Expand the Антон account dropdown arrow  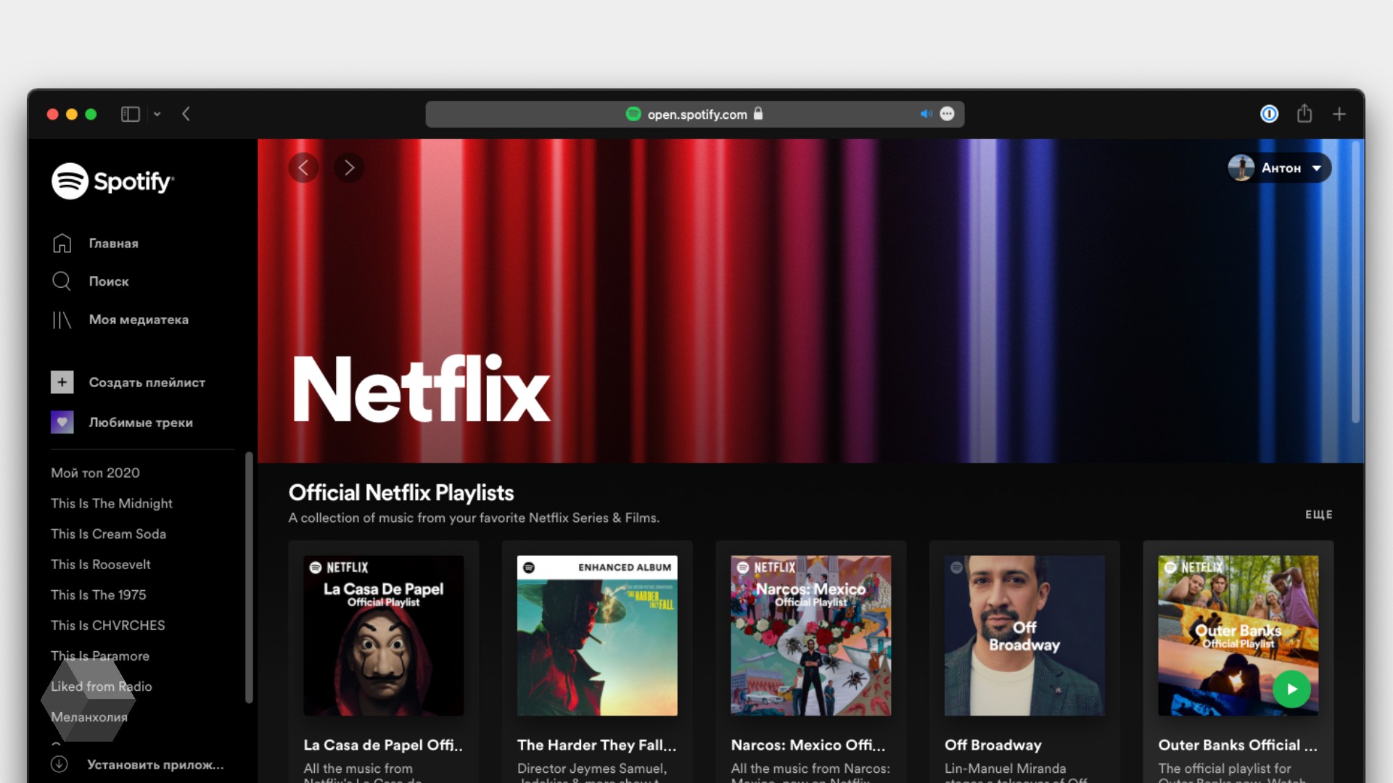[x=1317, y=168]
